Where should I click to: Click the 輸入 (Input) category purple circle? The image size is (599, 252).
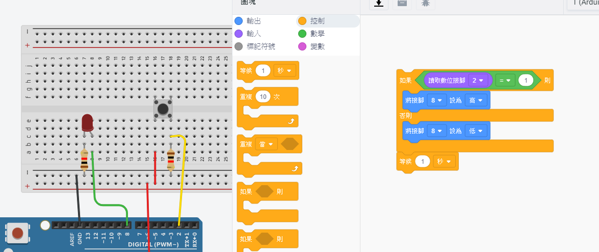[238, 34]
